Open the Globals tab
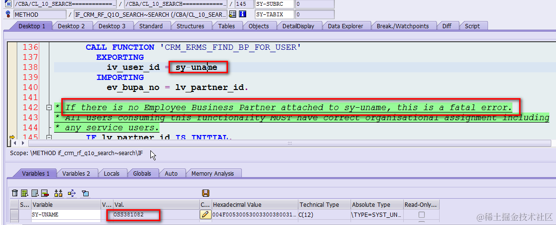Screen dimensions: 556x225 coord(142,173)
